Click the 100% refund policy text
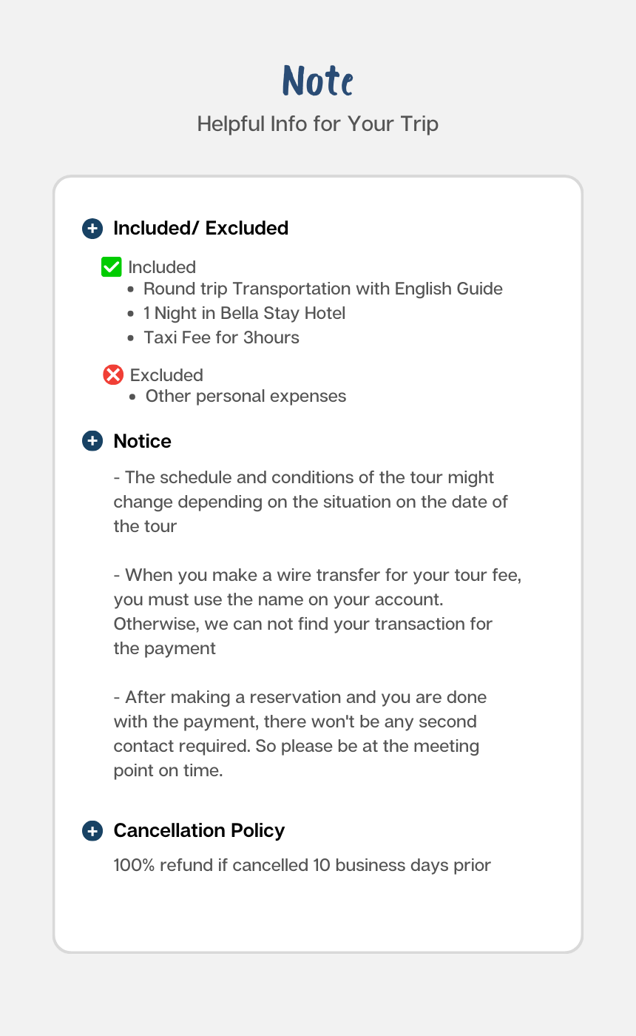The height and width of the screenshot is (1036, 636). coord(302,865)
